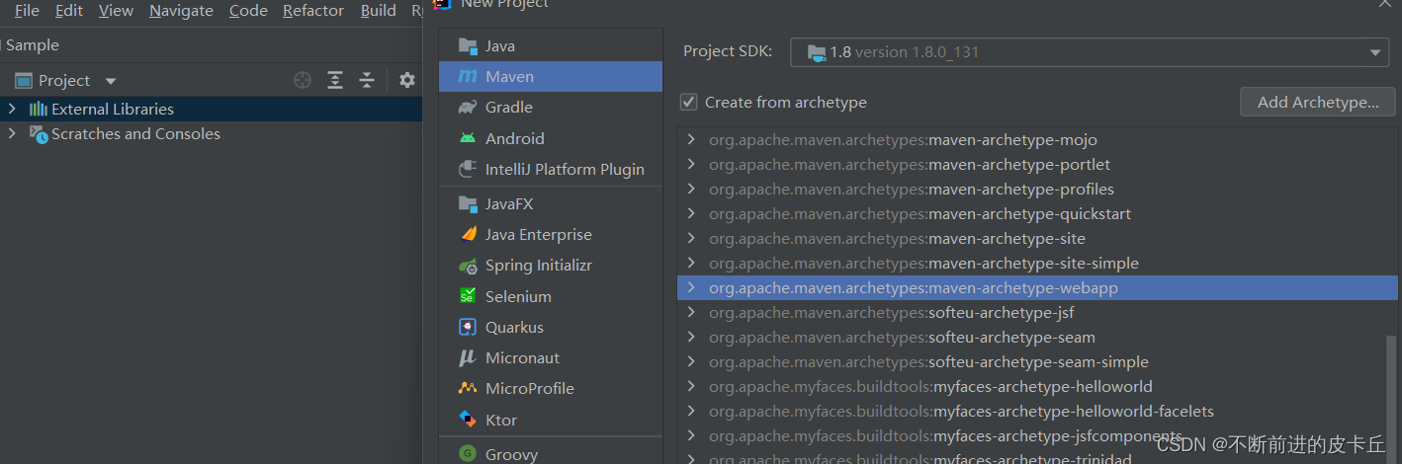1402x464 pixels.
Task: Click the MicroProfile icon
Action: [468, 388]
